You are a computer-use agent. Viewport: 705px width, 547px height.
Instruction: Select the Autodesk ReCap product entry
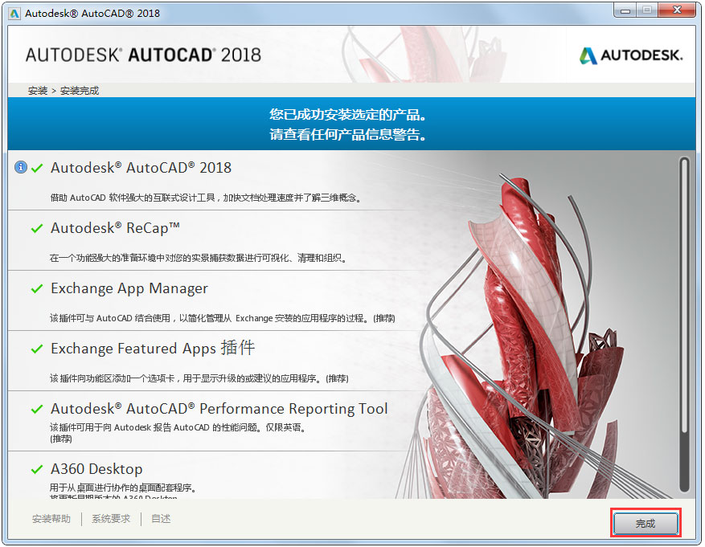115,228
